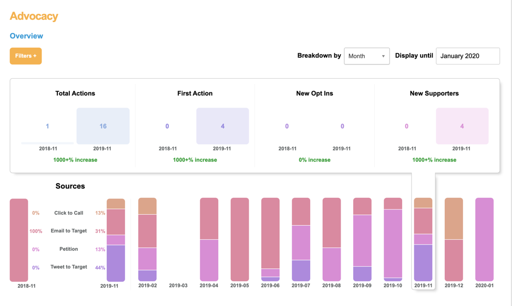Click the large 2018-11 comparison bar
This screenshot has width=512, height=306.
(19, 240)
